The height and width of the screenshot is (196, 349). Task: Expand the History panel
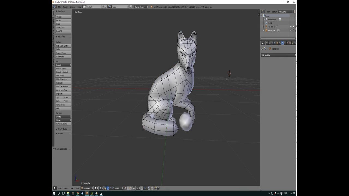coord(59,133)
